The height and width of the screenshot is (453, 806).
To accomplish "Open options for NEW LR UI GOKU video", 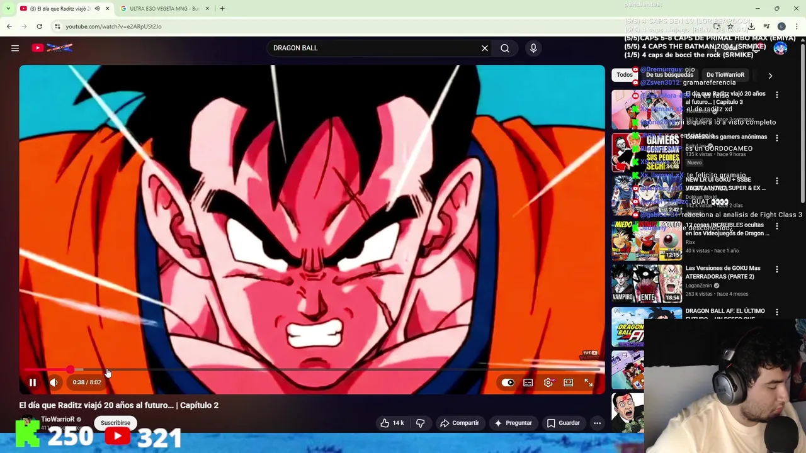I will click(x=777, y=181).
